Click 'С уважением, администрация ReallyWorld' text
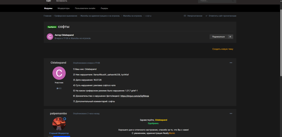The width and height of the screenshot is (282, 137). tap(153, 133)
